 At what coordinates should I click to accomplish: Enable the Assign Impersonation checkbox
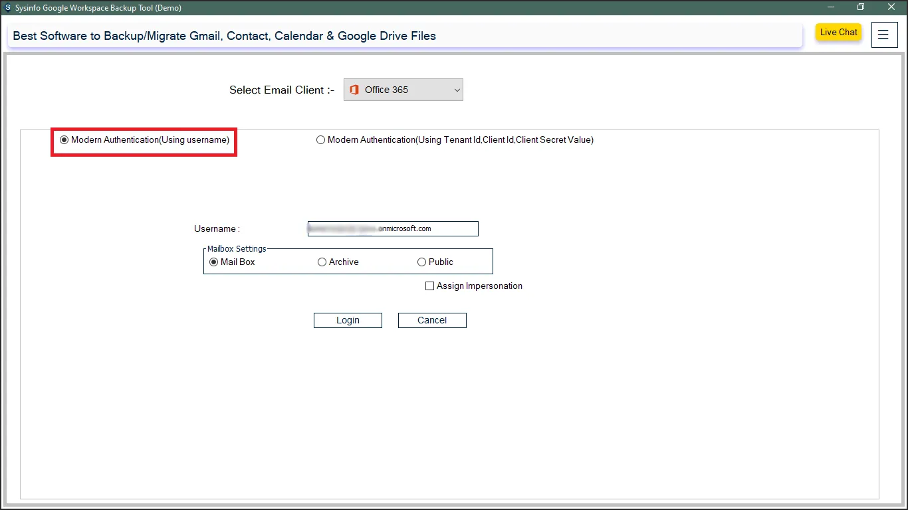coord(430,286)
